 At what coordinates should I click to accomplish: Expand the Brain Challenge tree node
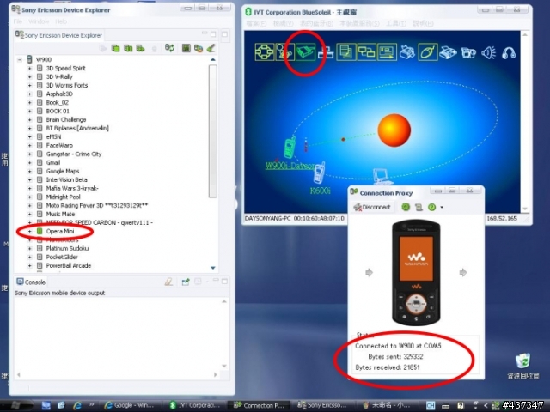29,119
